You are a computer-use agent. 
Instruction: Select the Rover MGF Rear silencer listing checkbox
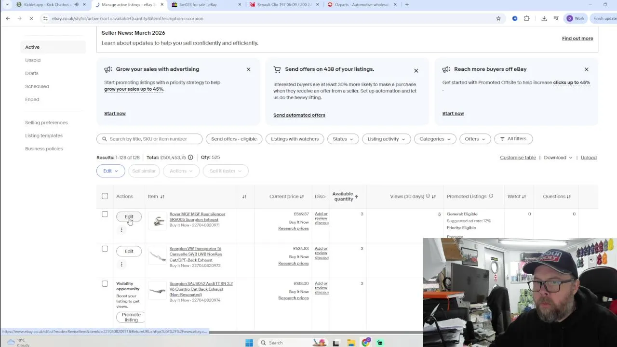point(105,214)
